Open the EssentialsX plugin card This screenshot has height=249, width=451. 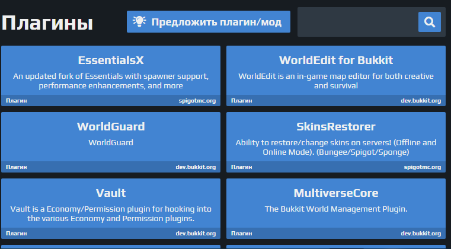pyautogui.click(x=111, y=76)
